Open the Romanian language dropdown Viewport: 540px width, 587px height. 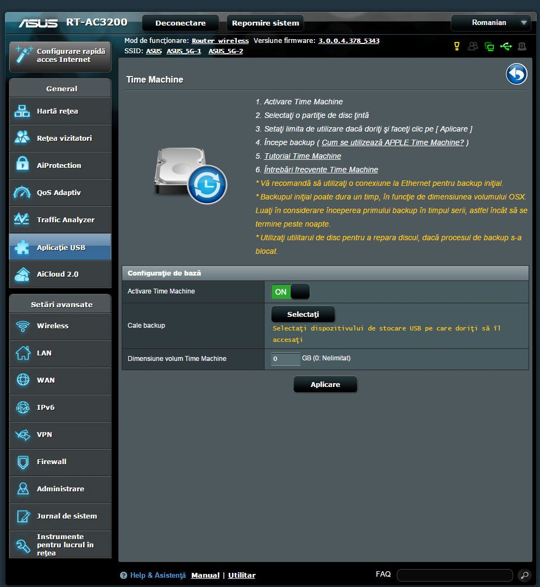(491, 23)
